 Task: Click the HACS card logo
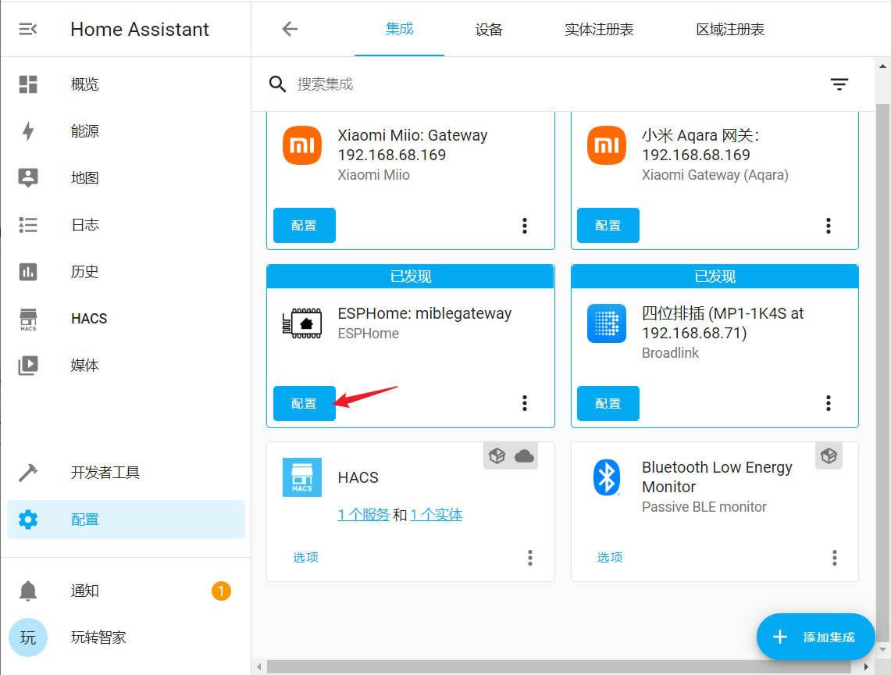pos(302,477)
